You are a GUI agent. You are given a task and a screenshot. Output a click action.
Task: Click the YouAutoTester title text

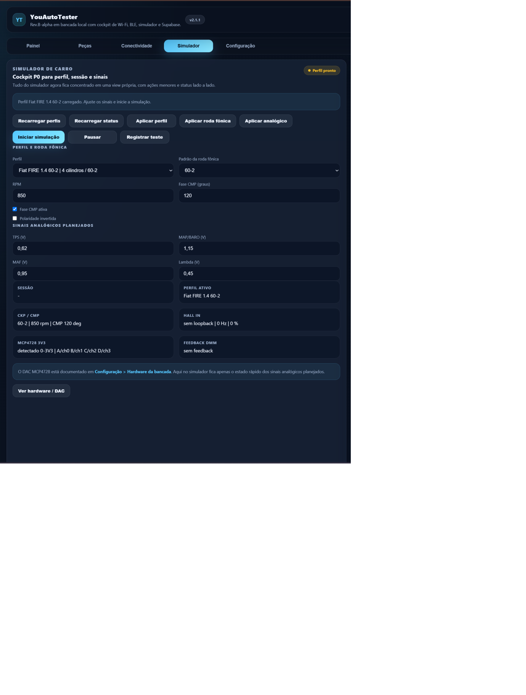pos(54,17)
